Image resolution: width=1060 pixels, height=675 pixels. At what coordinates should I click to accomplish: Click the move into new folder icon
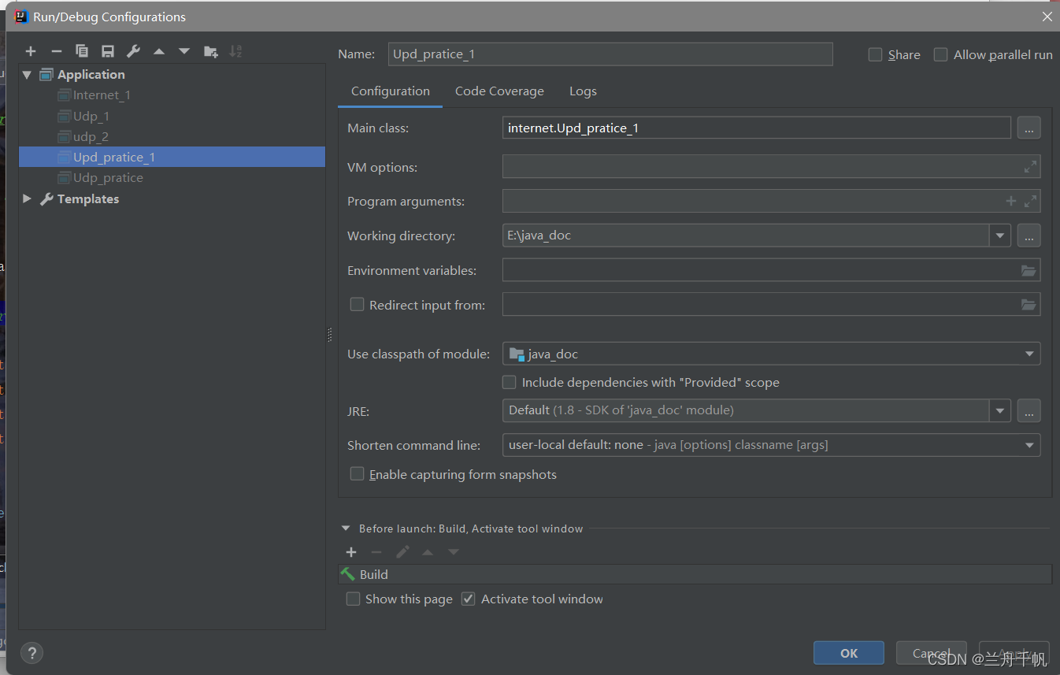click(x=210, y=51)
